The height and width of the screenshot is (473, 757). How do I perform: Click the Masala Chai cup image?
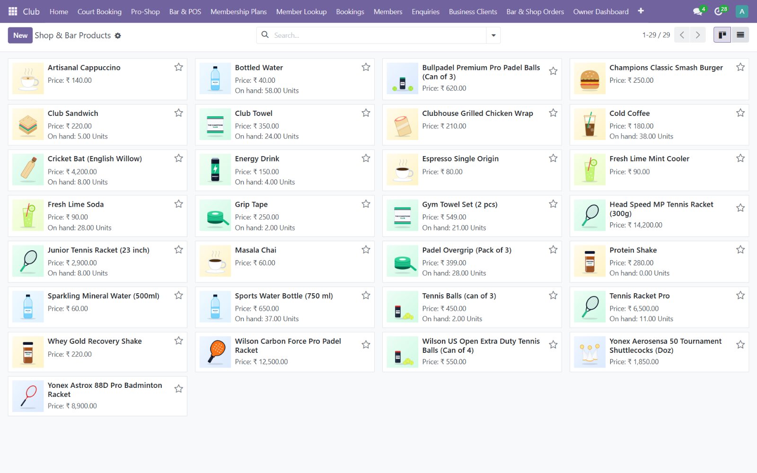[x=215, y=261]
